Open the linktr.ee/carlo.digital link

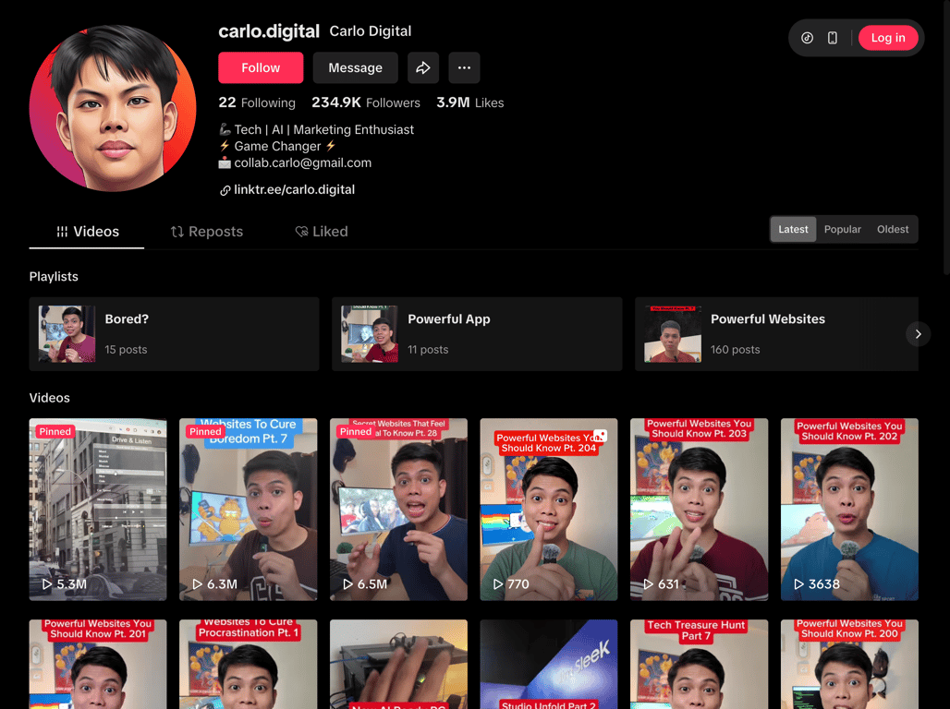(x=295, y=189)
